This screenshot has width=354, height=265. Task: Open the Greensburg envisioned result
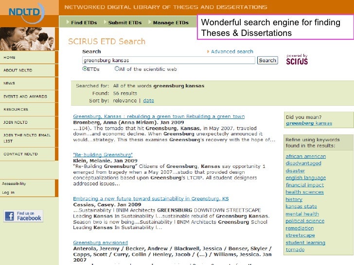tap(100, 243)
